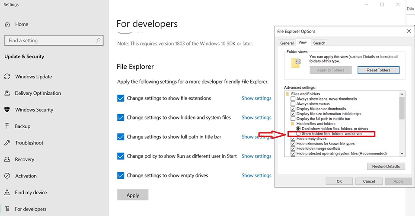
Task: Click the folder views icon in File Explorer Options
Action: [296, 63]
